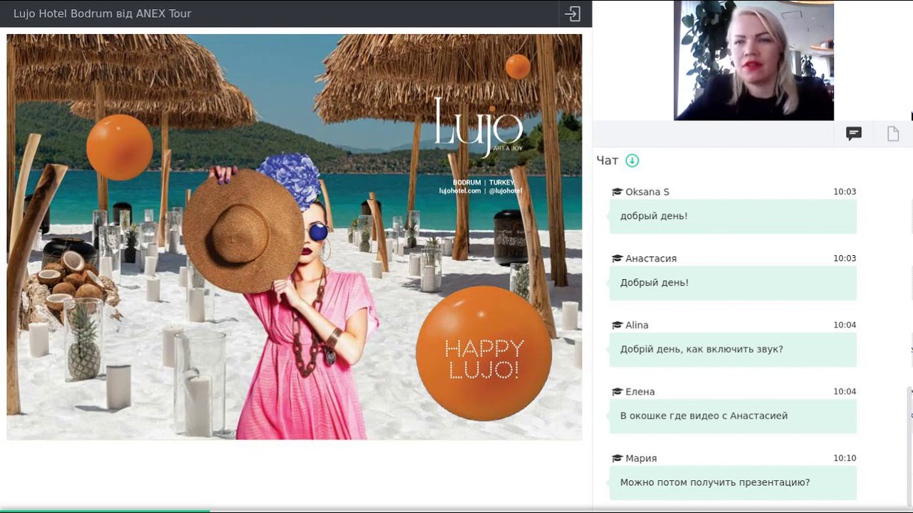Viewport: 913px width, 513px height.
Task: Click the "HAPPY LUJO!" orange ball on slide
Action: (484, 353)
